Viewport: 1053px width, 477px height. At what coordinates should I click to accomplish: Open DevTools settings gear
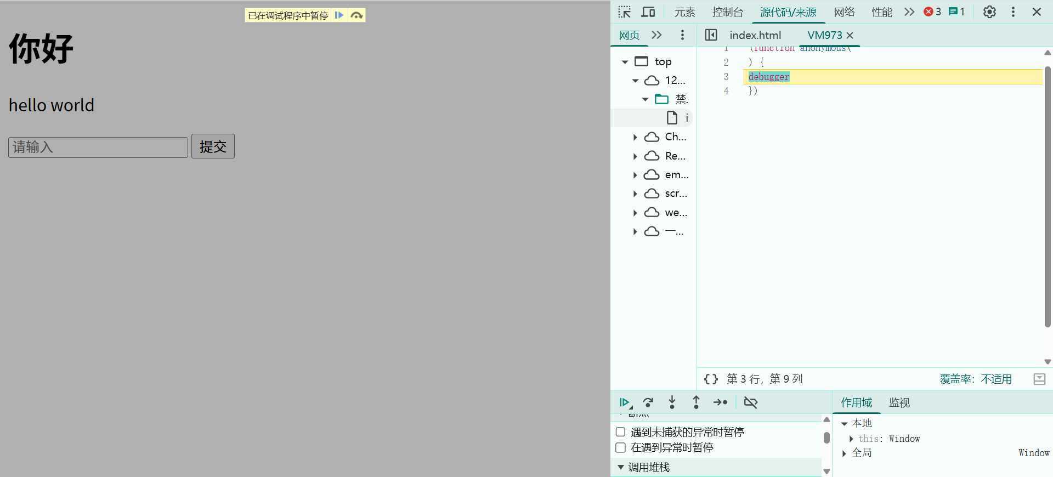[989, 12]
